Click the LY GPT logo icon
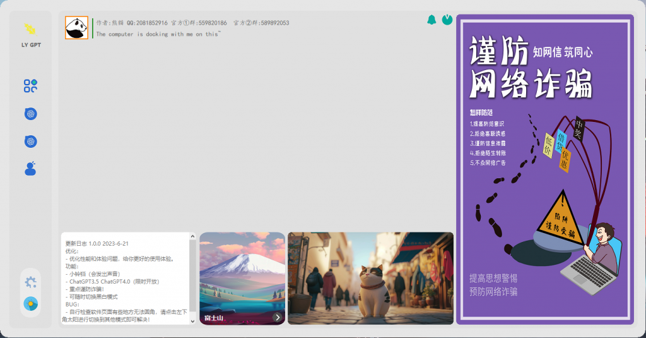This screenshot has height=338, width=646. 30,29
